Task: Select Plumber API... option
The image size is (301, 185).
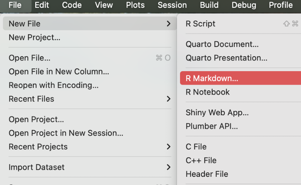Action: click(x=212, y=126)
